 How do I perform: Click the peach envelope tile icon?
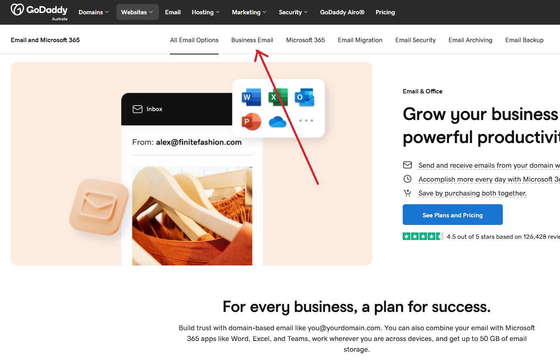tap(99, 207)
